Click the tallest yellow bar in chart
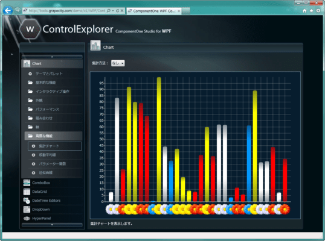This screenshot has width=325, height=241. click(x=159, y=140)
